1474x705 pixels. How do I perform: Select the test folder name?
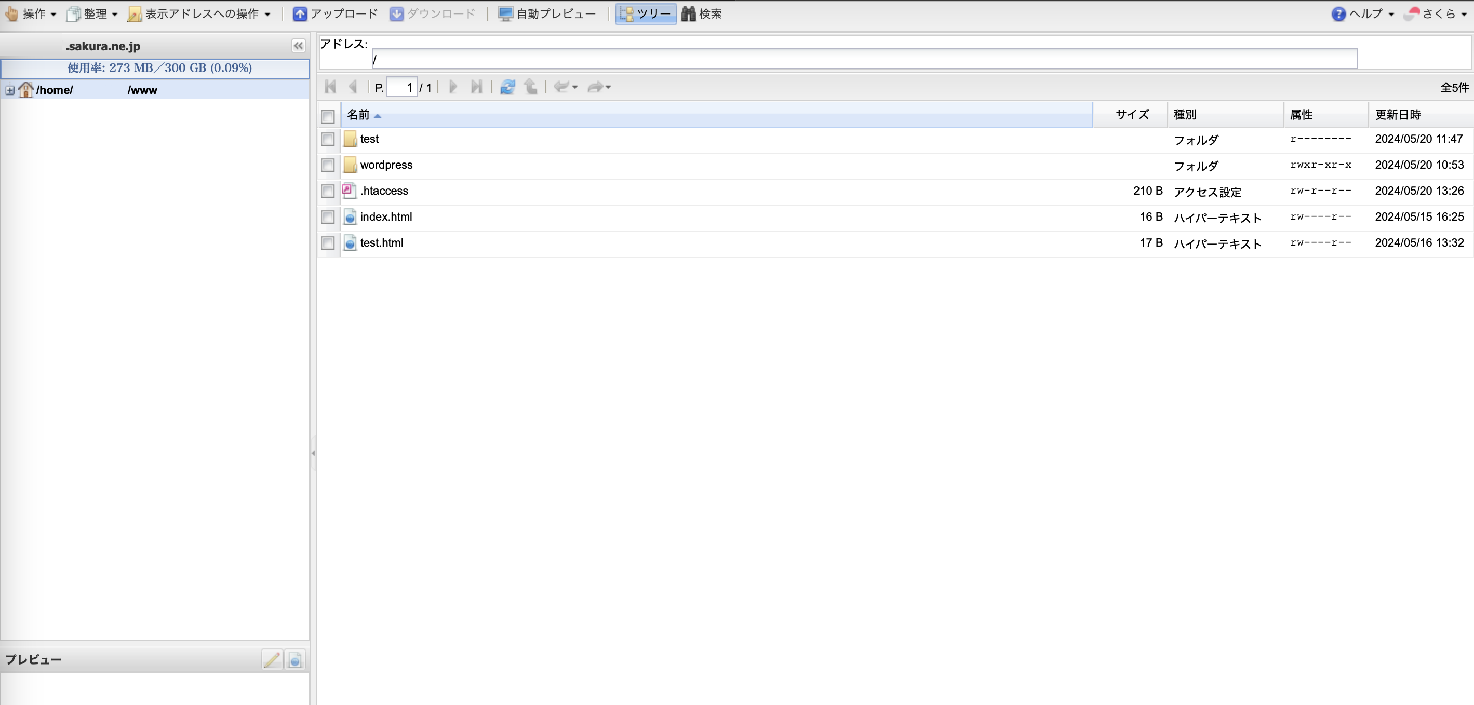[370, 139]
